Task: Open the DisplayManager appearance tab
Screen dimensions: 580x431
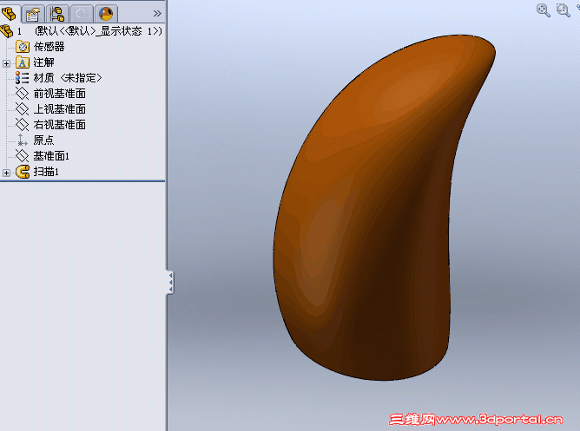Action: [106, 14]
